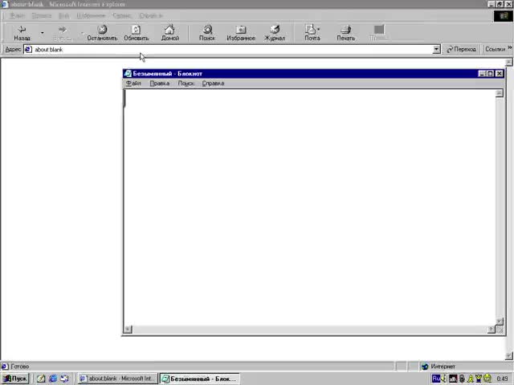Click the Переход (Go) button
Image resolution: width=514 pixels, height=385 pixels.
(461, 50)
